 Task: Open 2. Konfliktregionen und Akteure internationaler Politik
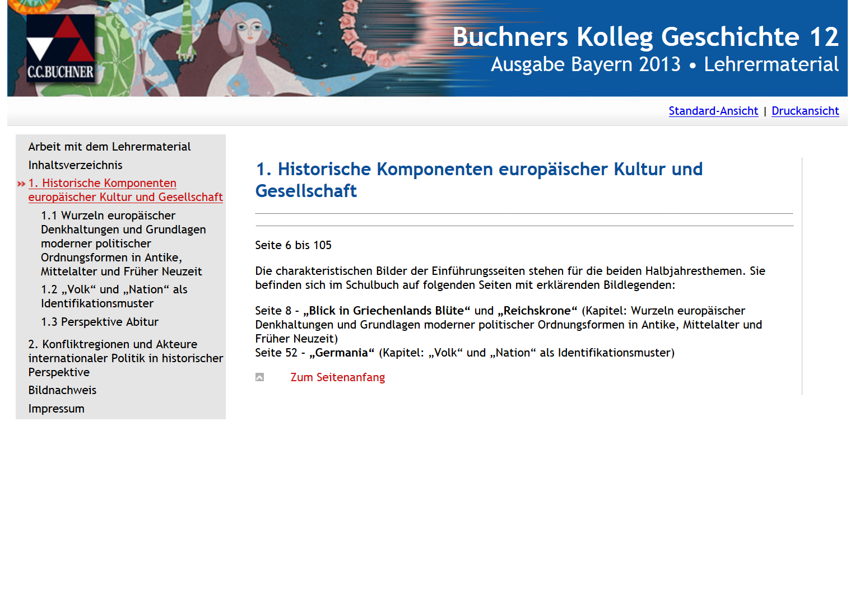point(126,358)
